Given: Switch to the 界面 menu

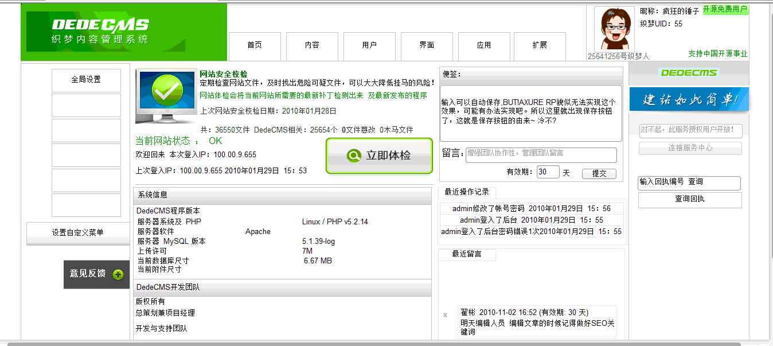Looking at the screenshot, I should 427,46.
